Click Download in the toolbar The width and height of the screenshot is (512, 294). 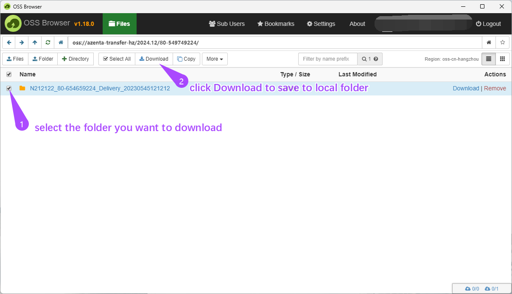coord(154,59)
